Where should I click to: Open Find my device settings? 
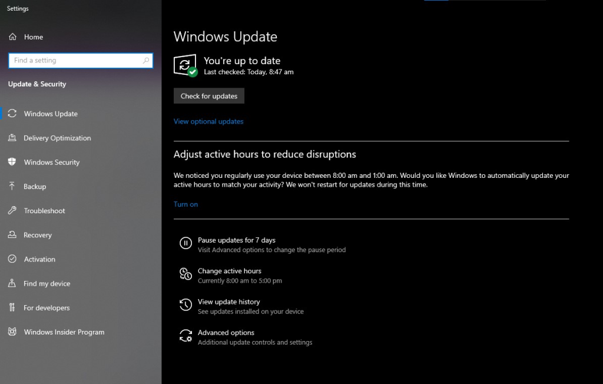pyautogui.click(x=47, y=283)
